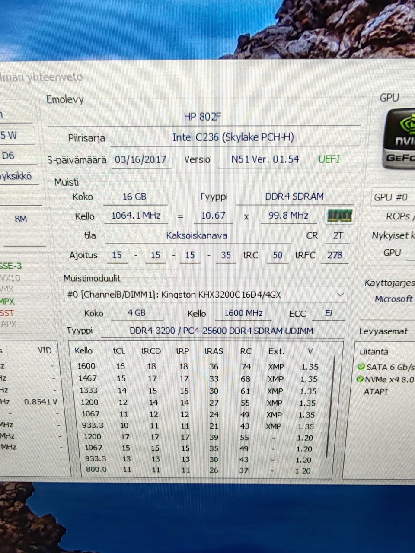This screenshot has height=553, width=415.
Task: Open the memory module selection dropdown
Action: click(205, 295)
